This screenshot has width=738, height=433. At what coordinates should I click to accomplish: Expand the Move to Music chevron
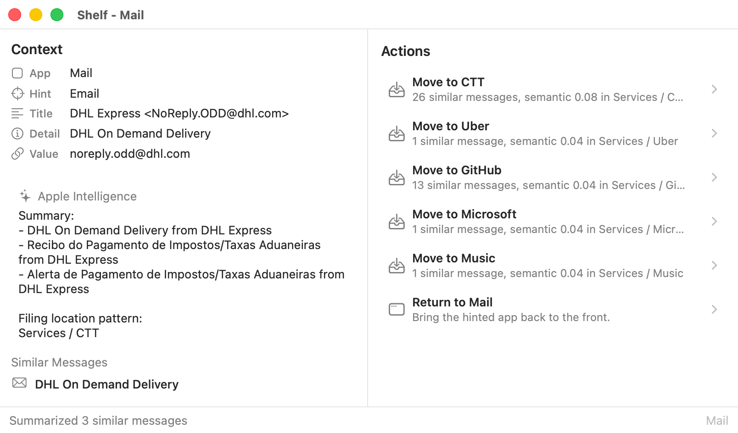714,266
